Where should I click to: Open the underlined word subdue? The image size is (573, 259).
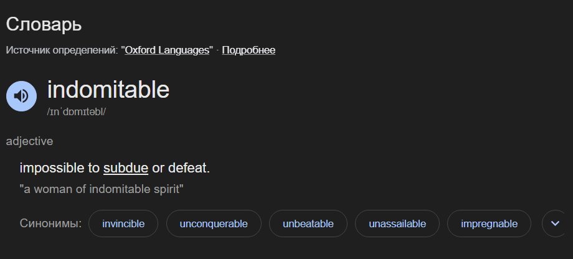coord(126,168)
